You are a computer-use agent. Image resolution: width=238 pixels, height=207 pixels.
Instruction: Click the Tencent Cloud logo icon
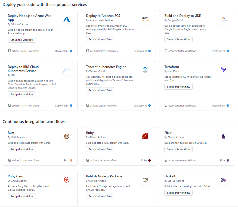coord(145,70)
